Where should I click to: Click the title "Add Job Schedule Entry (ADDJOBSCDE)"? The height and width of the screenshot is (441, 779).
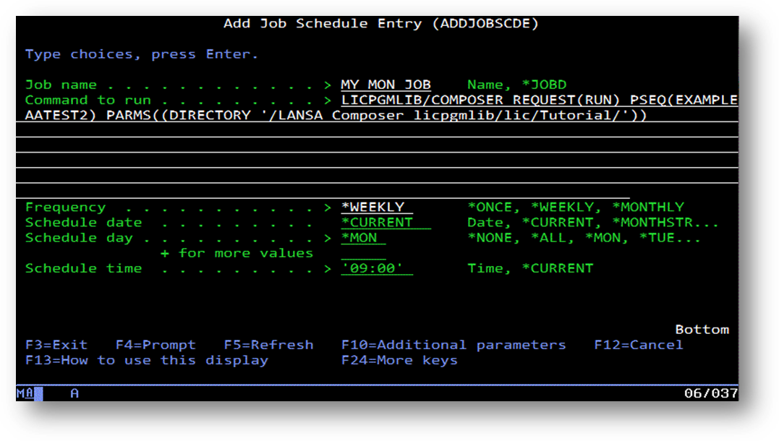[x=381, y=23]
